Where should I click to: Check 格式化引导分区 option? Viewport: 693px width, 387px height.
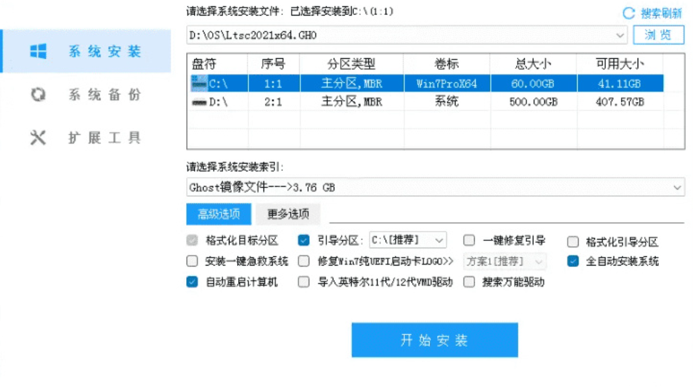(x=573, y=241)
